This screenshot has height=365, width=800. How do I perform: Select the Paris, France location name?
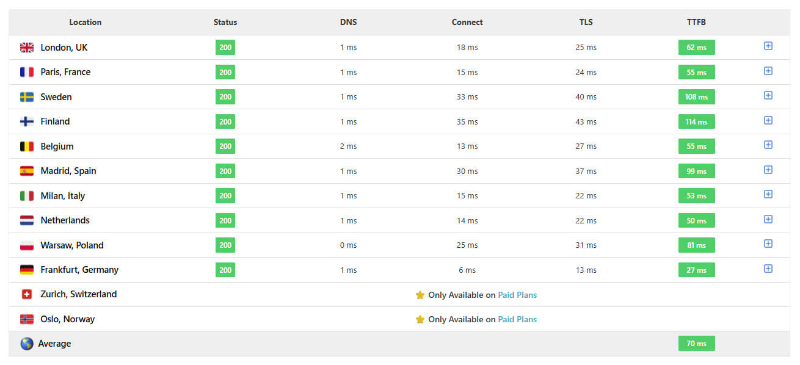65,72
